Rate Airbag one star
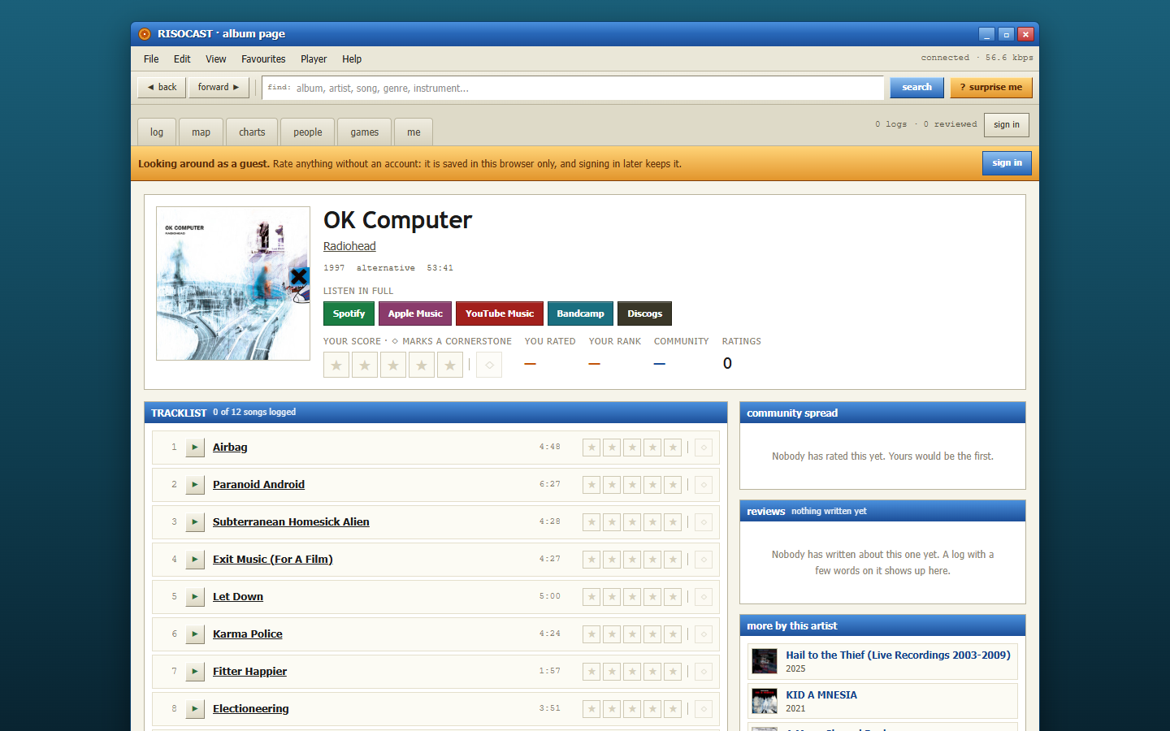The width and height of the screenshot is (1170, 731). [591, 448]
